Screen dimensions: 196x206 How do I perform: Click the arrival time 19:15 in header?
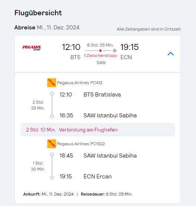(129, 47)
